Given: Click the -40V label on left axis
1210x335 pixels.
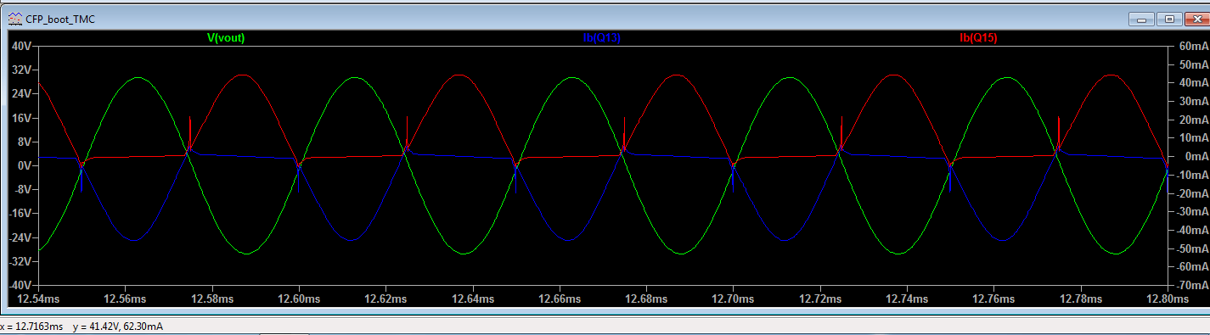Looking at the screenshot, I should [x=20, y=285].
